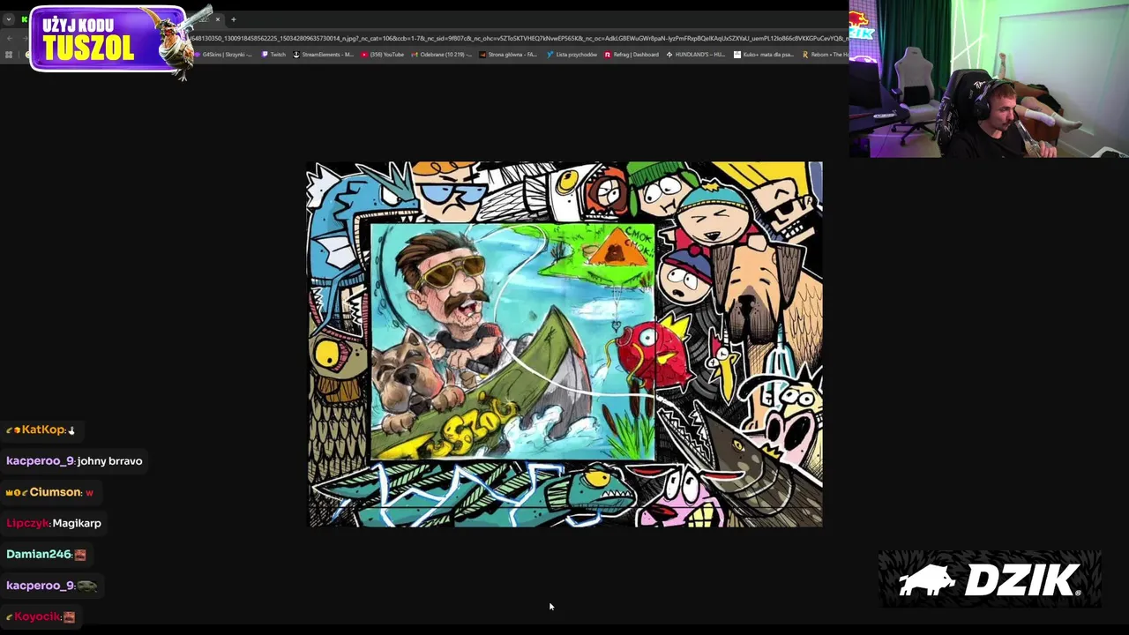
Task: Open the Twitch bookmark
Action: pyautogui.click(x=273, y=55)
